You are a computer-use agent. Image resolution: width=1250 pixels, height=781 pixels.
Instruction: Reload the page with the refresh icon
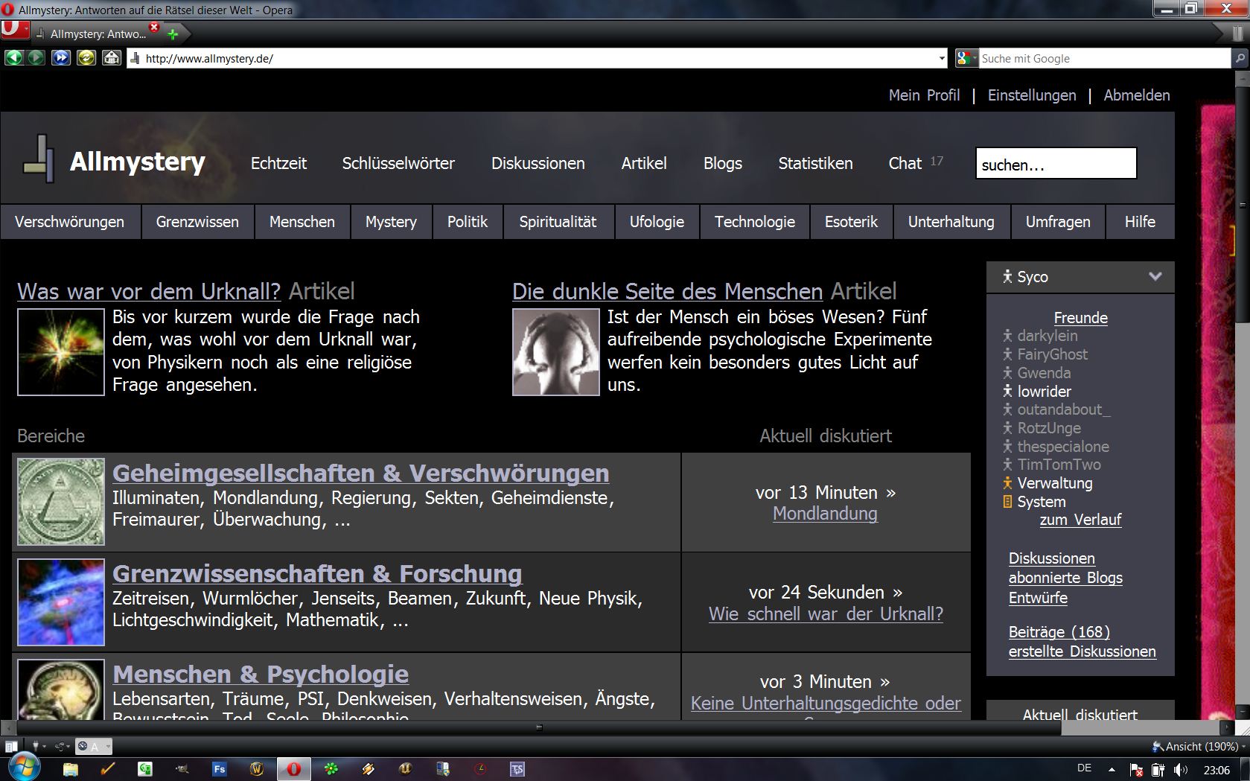(x=86, y=58)
